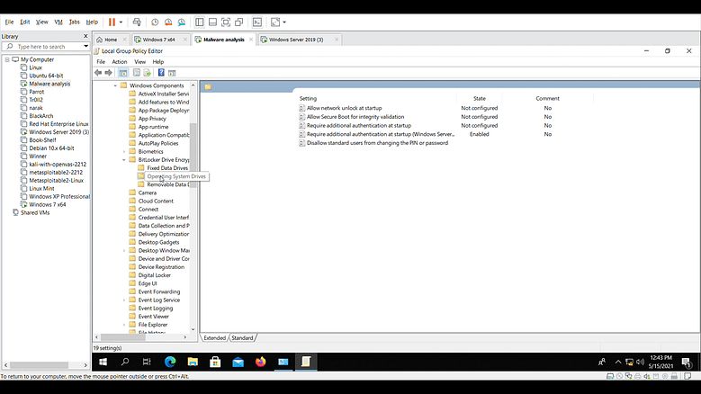Select Allow network unlock at startup setting
Image resolution: width=701 pixels, height=394 pixels.
pos(345,108)
